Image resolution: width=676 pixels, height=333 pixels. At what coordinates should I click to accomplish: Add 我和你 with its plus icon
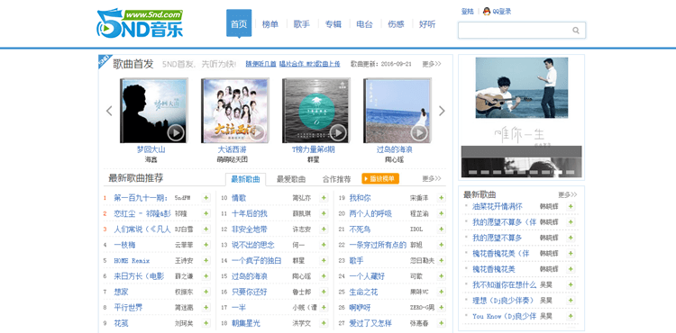(442, 198)
